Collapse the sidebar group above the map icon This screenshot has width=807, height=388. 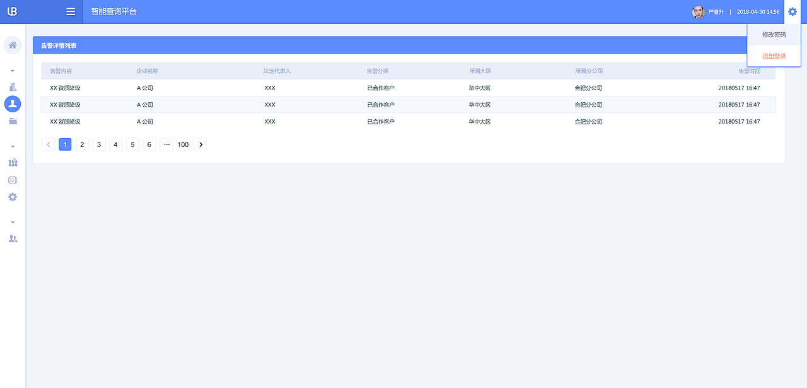(x=13, y=146)
